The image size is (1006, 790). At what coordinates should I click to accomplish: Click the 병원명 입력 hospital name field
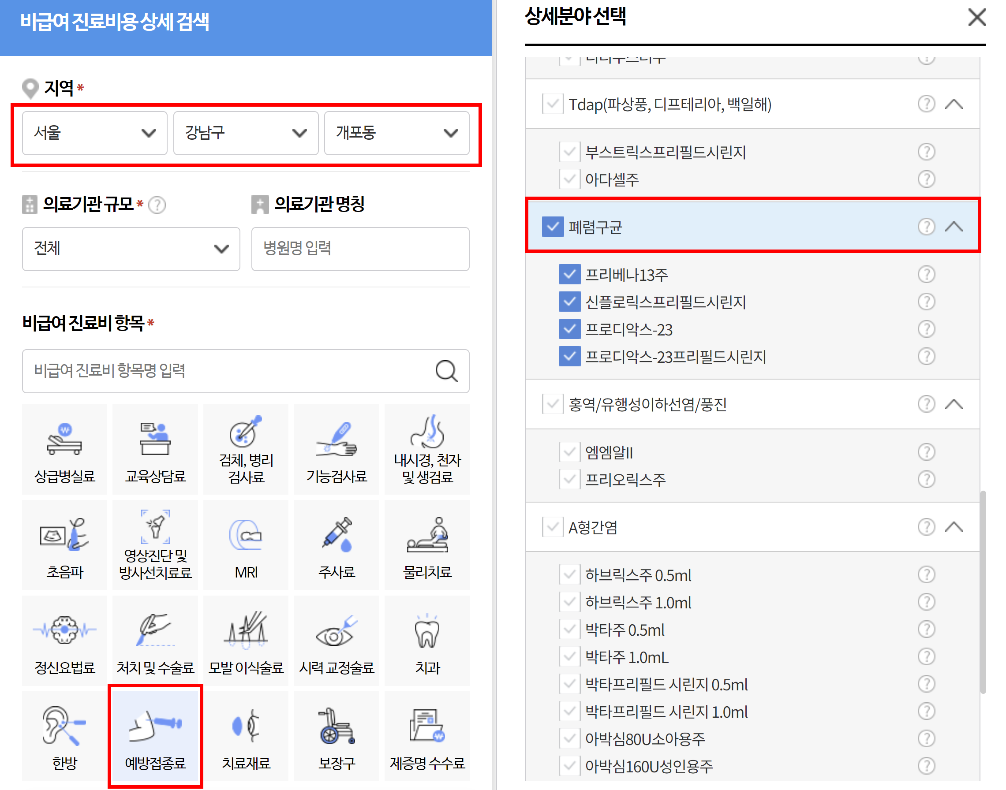[x=360, y=249]
